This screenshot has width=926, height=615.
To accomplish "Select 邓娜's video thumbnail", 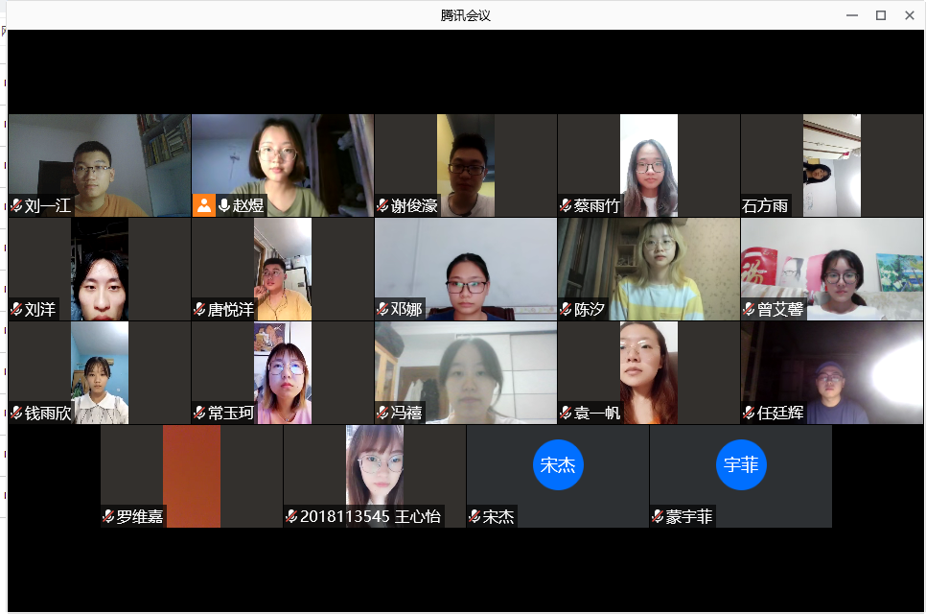I will tap(465, 269).
